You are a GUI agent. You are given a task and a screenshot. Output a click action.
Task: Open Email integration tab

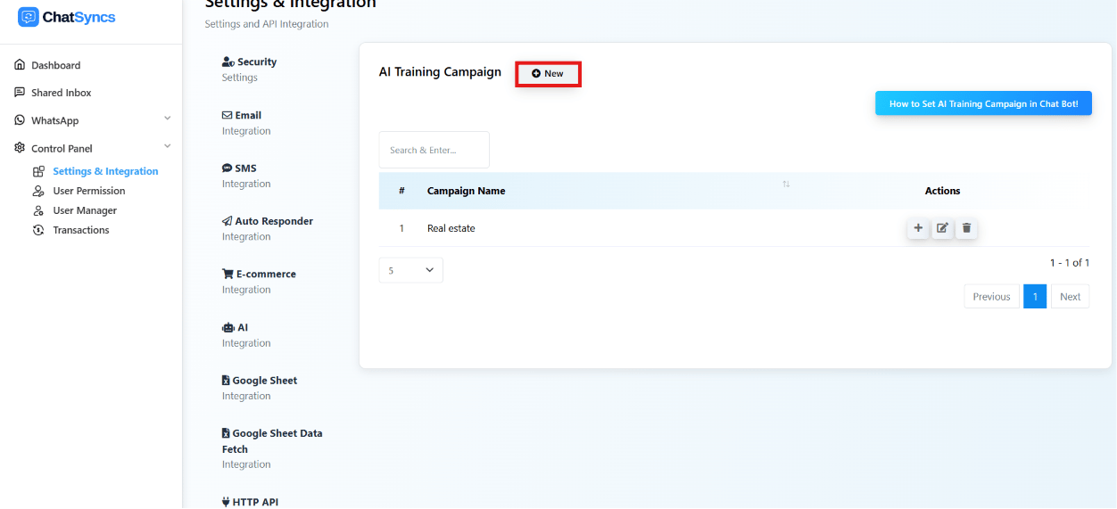246,123
